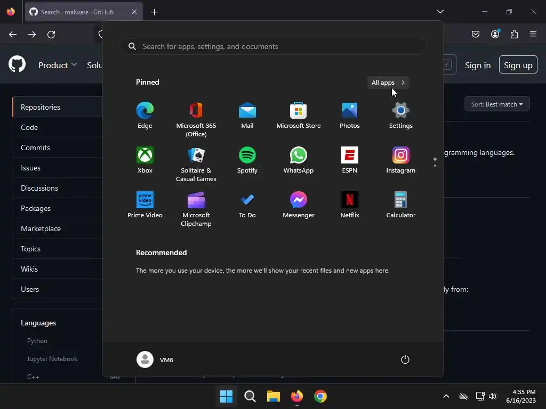Go to next page of pinned apps
The height and width of the screenshot is (409, 546).
pyautogui.click(x=435, y=166)
